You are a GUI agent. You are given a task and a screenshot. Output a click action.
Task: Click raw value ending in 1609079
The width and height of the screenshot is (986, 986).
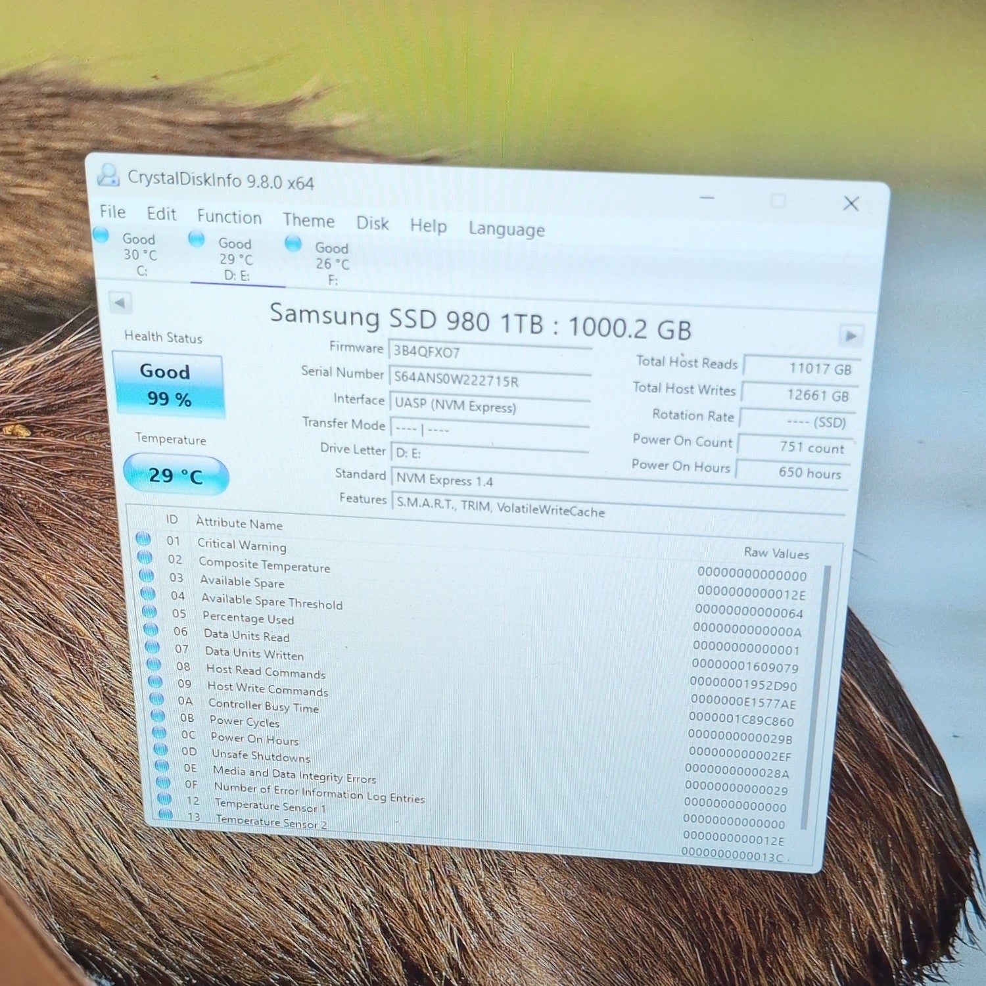point(745,667)
